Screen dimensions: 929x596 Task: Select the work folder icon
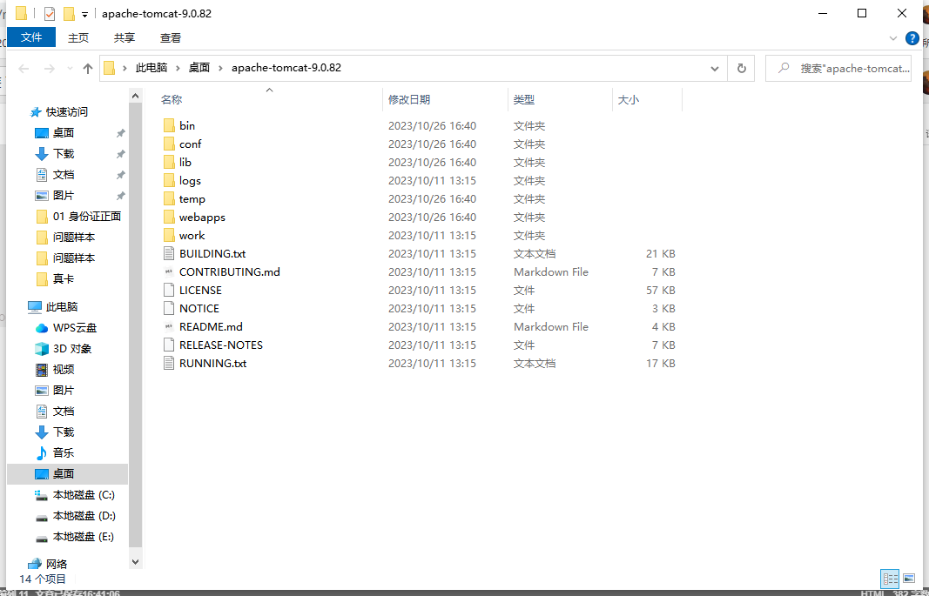tap(169, 236)
